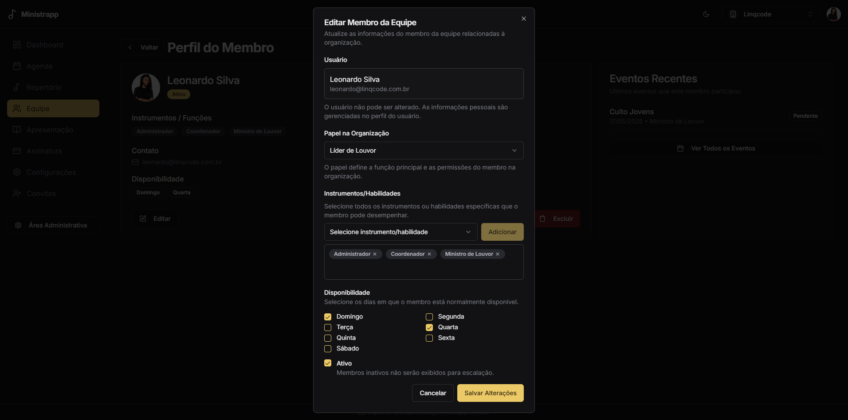Open the Papel na Organização dropdown
This screenshot has width=848, height=420.
coord(424,150)
